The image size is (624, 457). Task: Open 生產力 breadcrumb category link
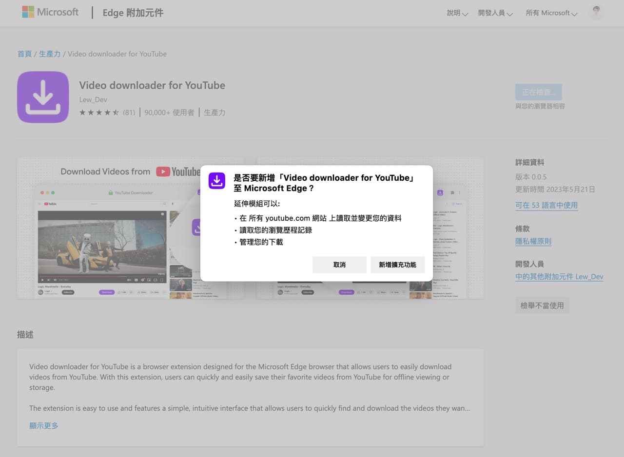coord(50,54)
